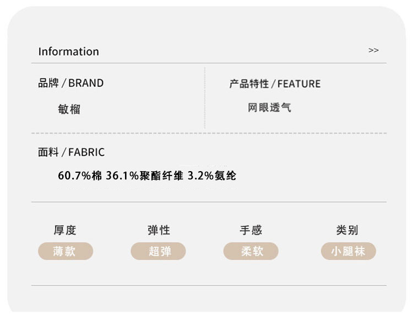The image size is (413, 324).
Task: Click the dashed divider above FABRIC
Action: pos(209,133)
